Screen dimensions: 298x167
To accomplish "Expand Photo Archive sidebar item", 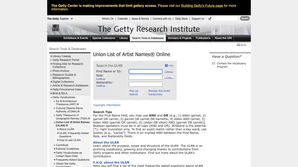I will tap(51, 71).
